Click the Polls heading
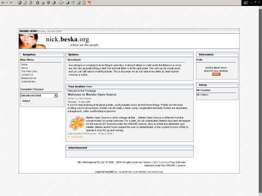 [x=200, y=60]
